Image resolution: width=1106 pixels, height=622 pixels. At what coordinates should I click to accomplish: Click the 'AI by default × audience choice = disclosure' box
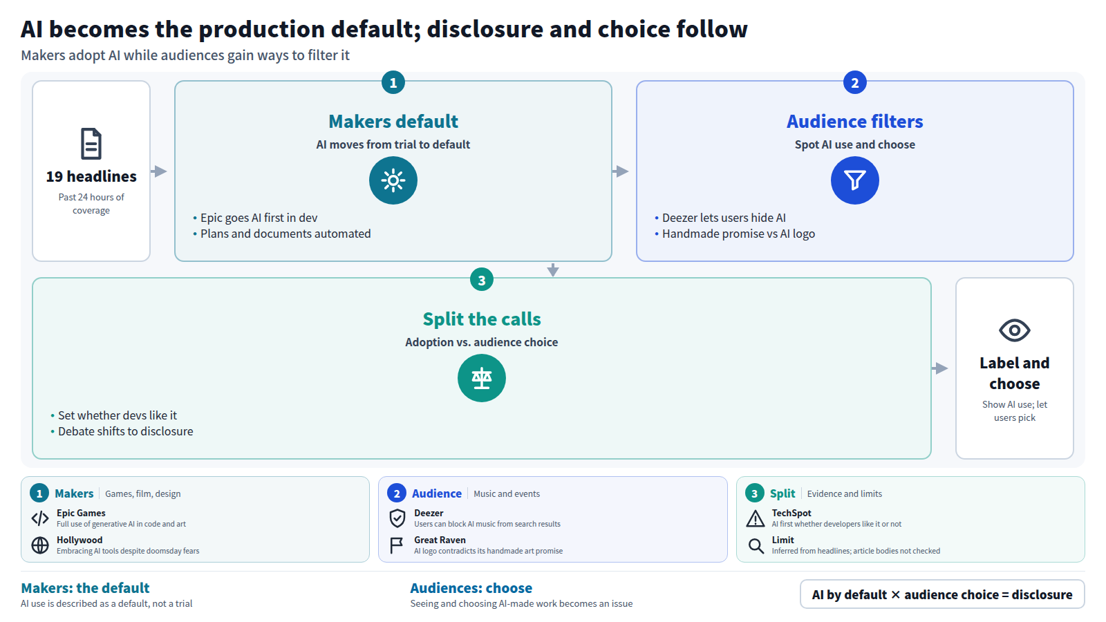[942, 594]
